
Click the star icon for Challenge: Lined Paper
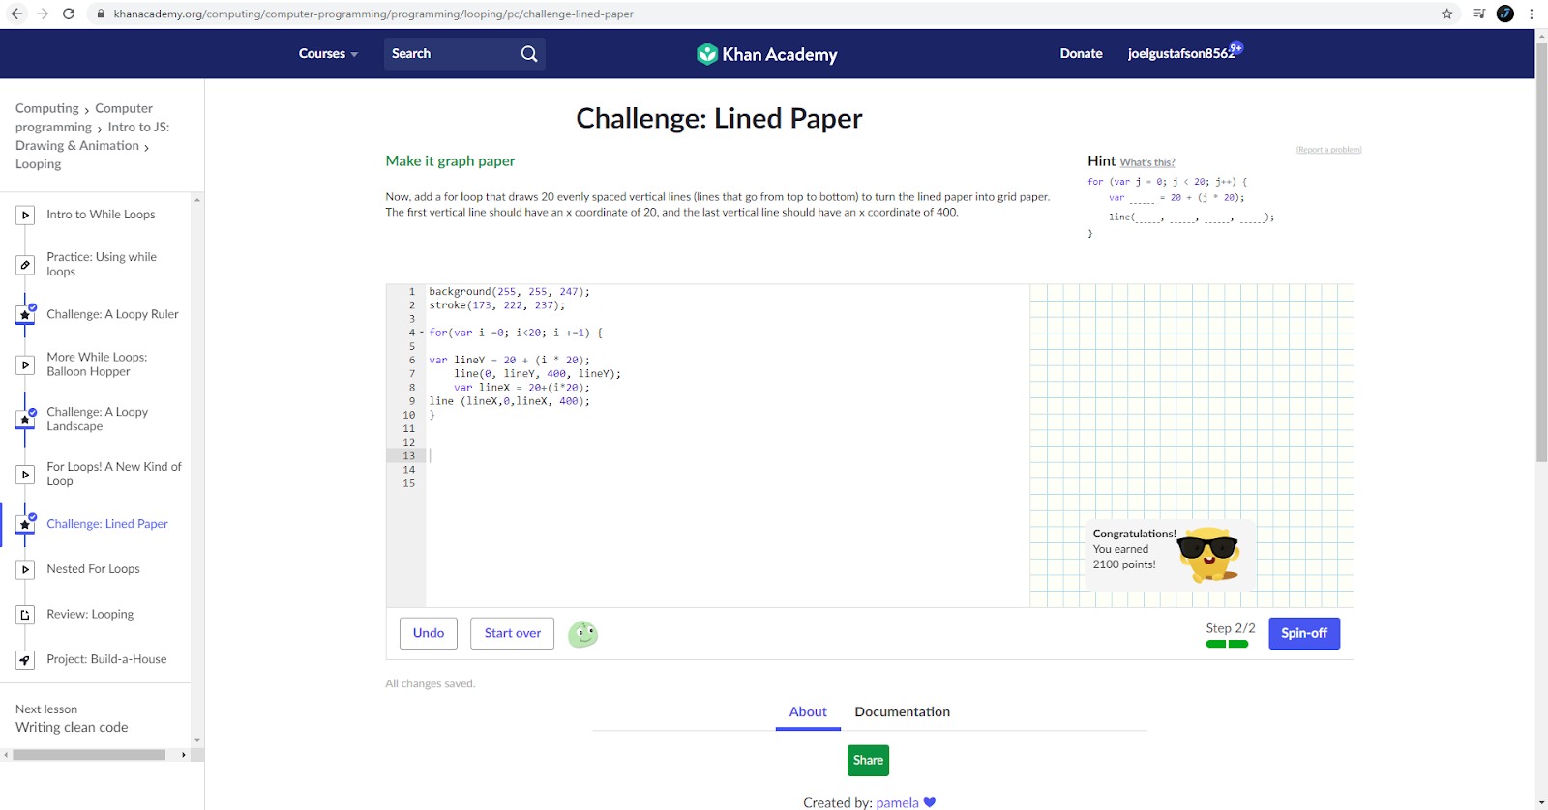click(25, 524)
